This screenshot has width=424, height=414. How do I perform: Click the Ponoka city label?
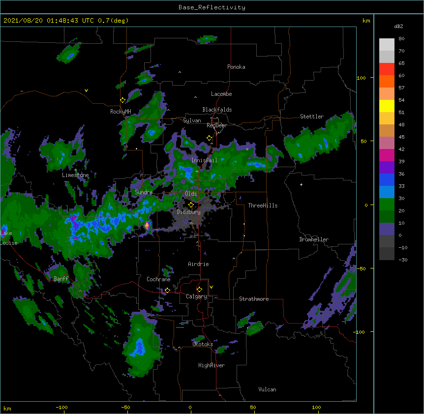236,67
